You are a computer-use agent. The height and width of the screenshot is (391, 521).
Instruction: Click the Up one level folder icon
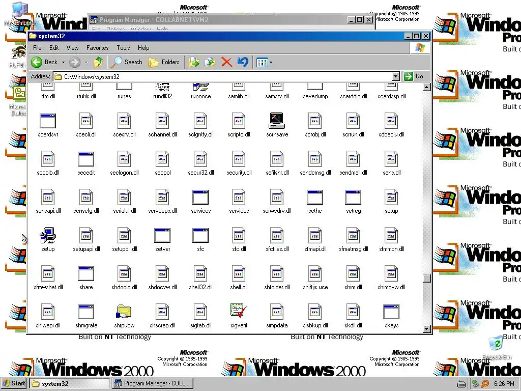coord(98,62)
